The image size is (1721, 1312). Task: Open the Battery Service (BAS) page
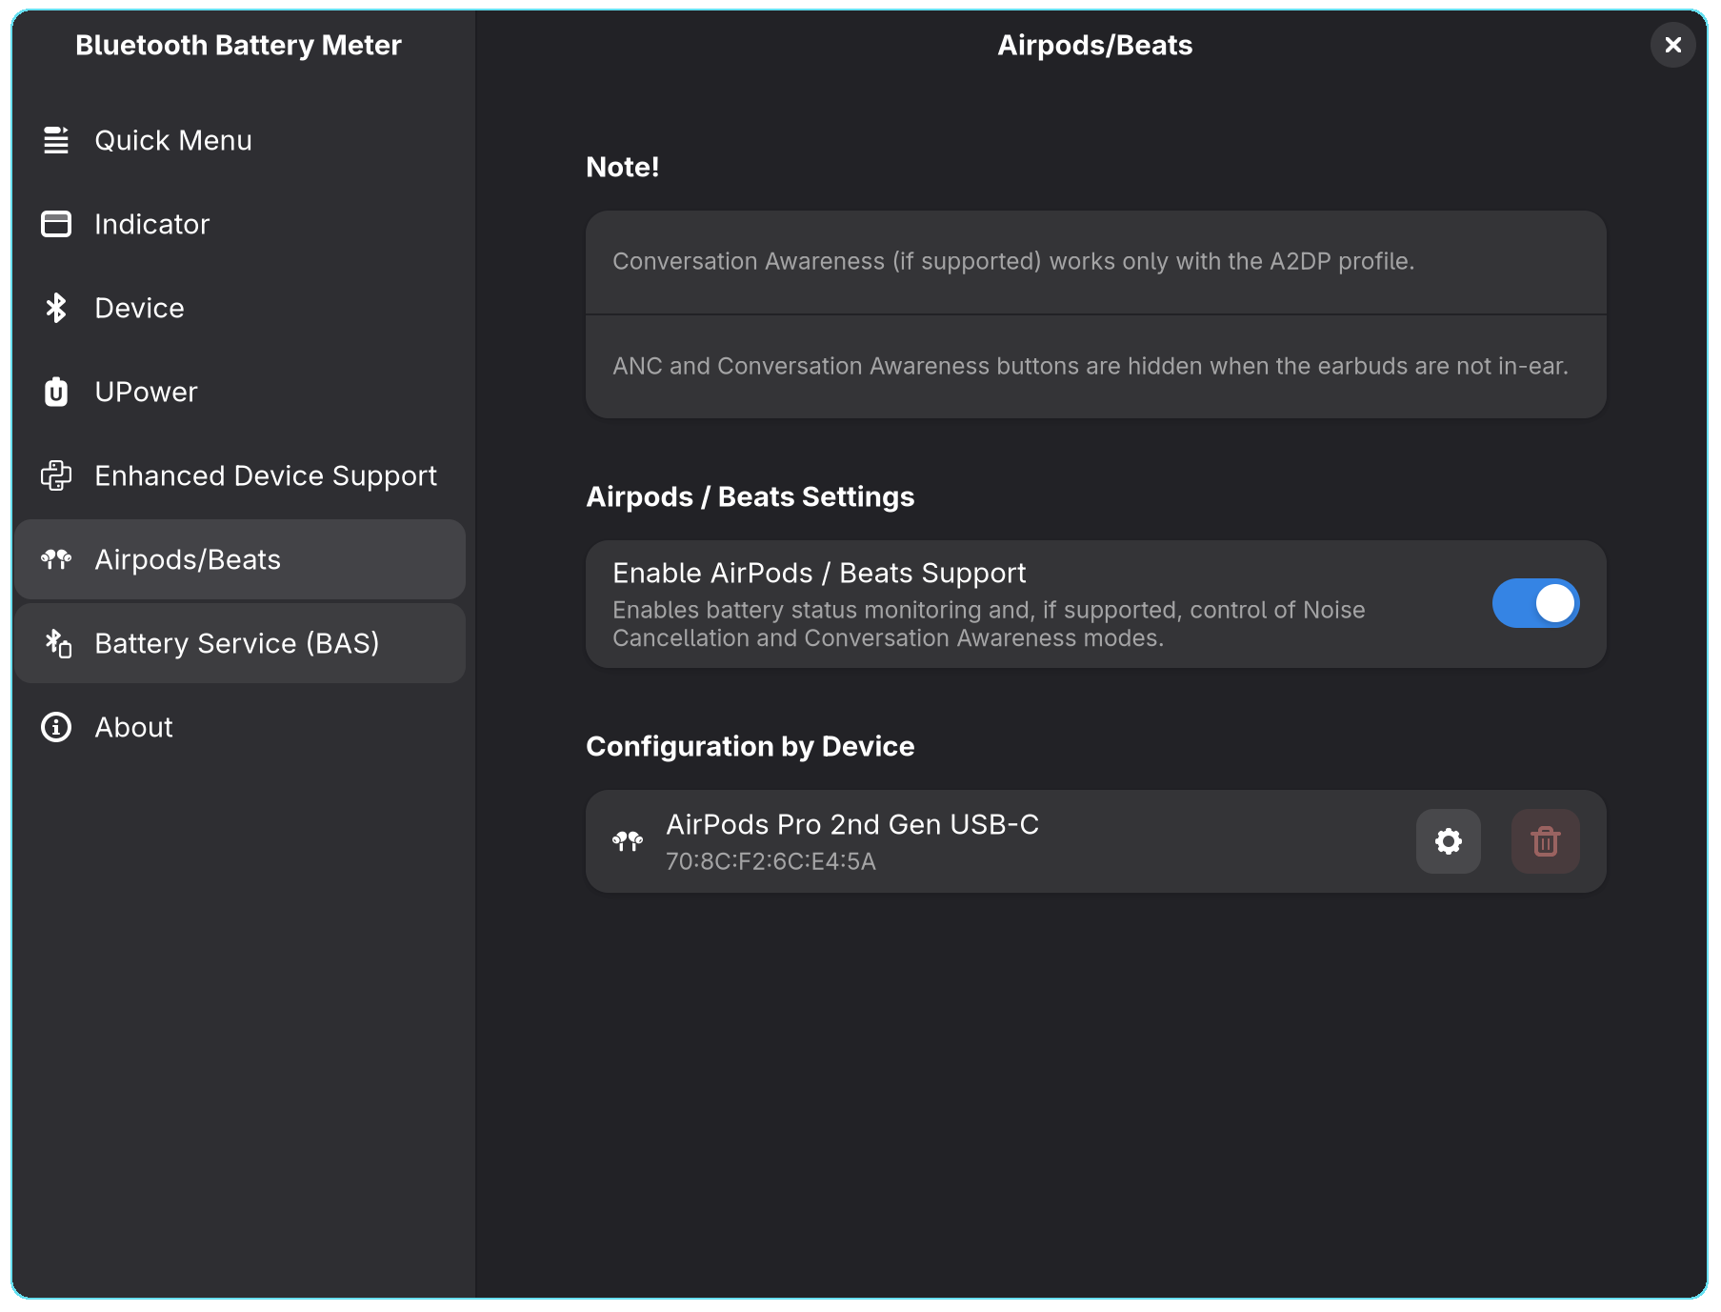coord(240,643)
